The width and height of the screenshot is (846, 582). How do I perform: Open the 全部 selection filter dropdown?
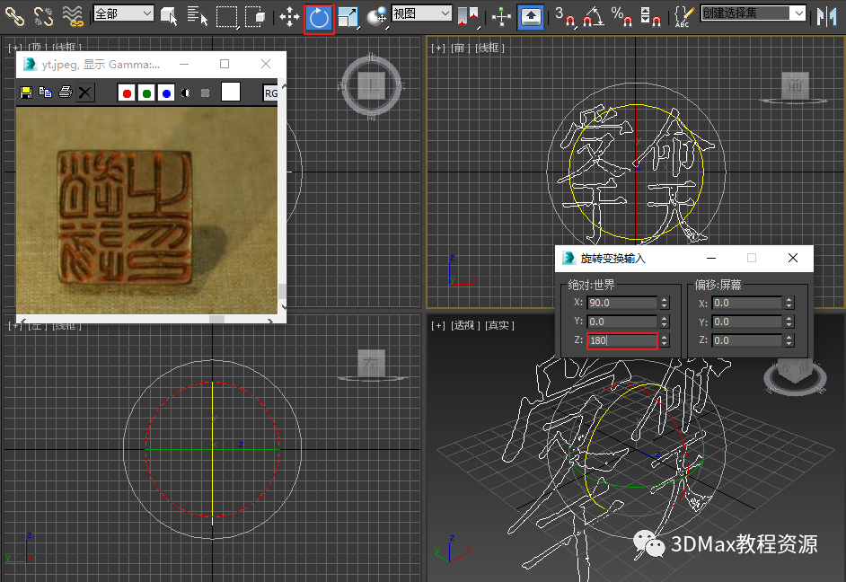tap(124, 13)
